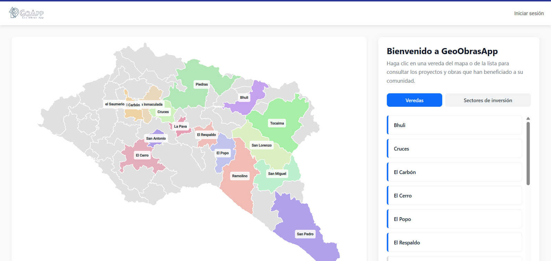Click the San Miguel map label
The width and height of the screenshot is (551, 261).
tap(277, 174)
